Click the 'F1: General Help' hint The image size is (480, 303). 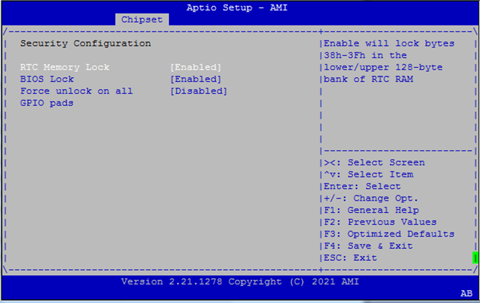pyautogui.click(x=371, y=210)
